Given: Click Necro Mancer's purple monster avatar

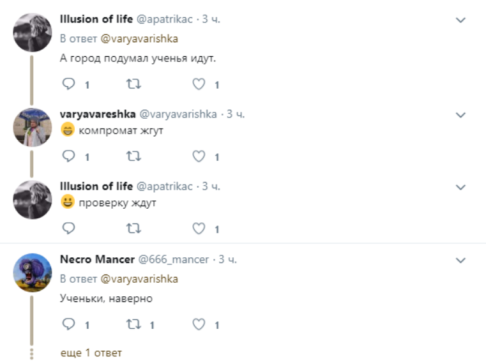Looking at the screenshot, I should coord(32,273).
